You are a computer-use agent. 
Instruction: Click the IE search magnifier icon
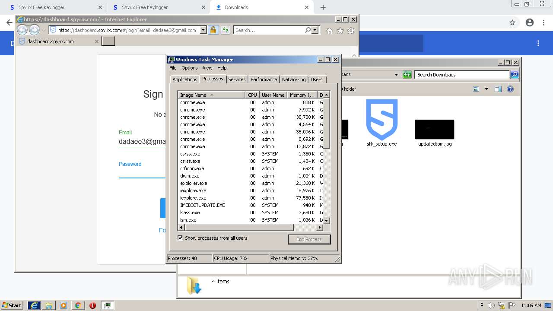[x=308, y=30]
